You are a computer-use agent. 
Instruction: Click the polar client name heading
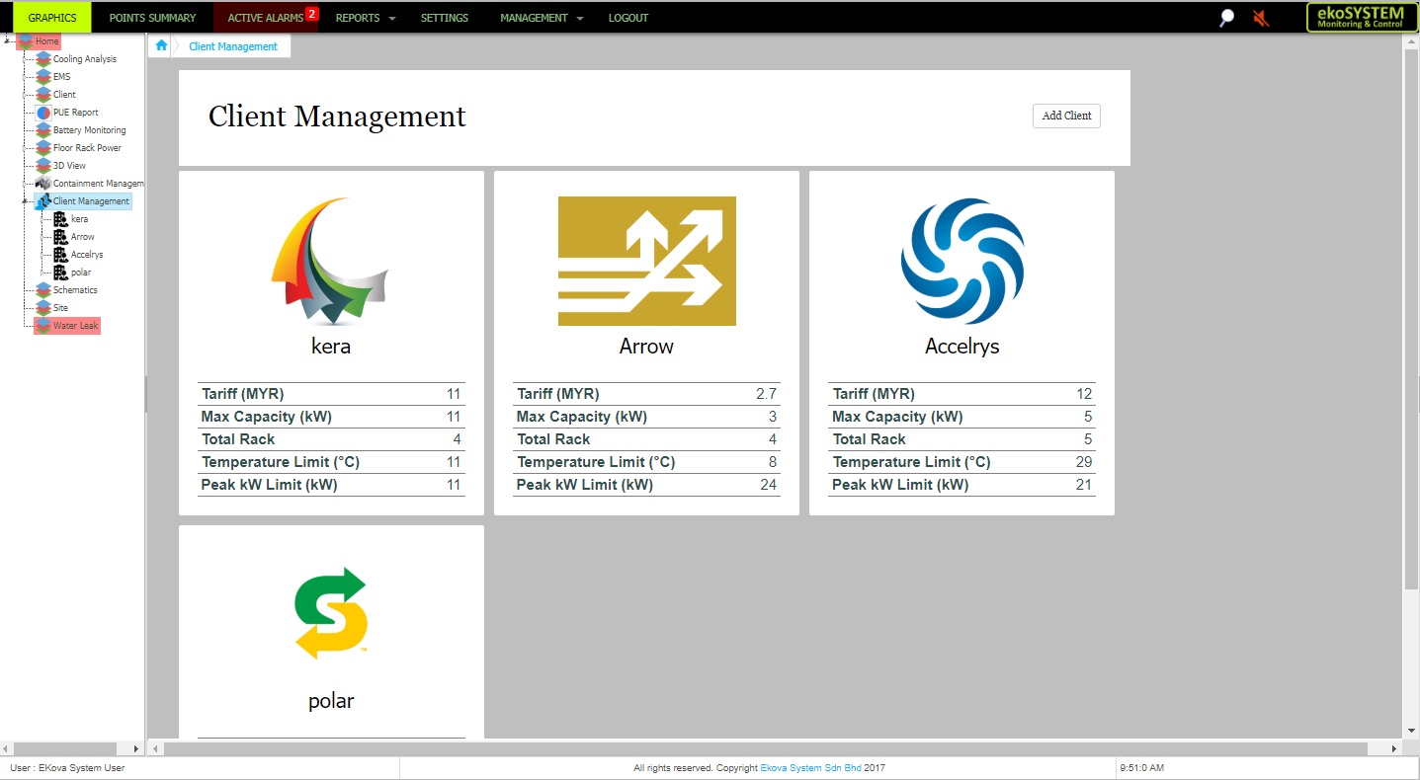coord(330,701)
